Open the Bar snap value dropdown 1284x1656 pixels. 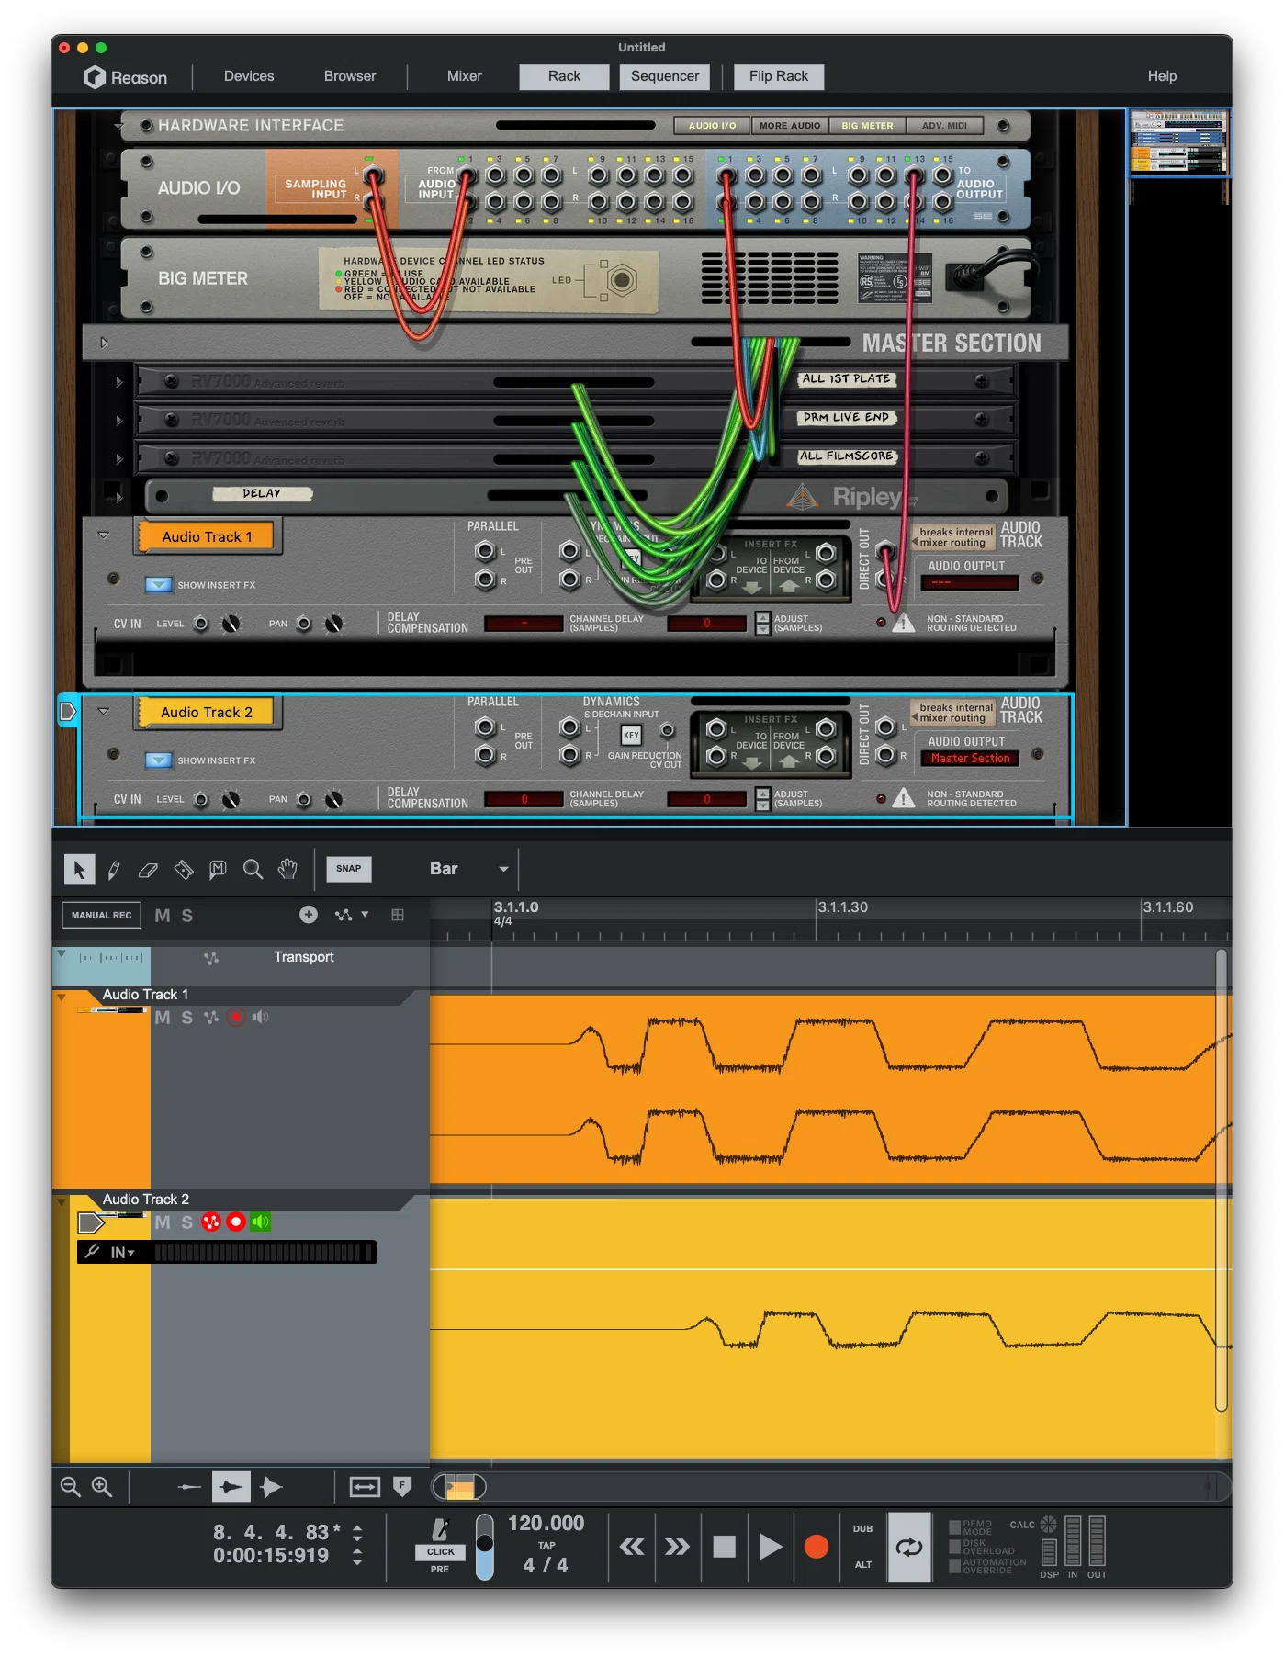tap(468, 869)
